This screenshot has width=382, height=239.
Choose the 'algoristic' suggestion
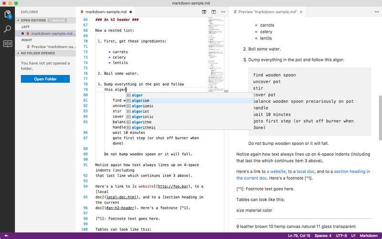[190, 117]
